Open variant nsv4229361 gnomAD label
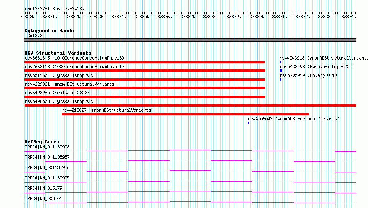Image resolution: width=368 pixels, height=208 pixels. point(71,84)
